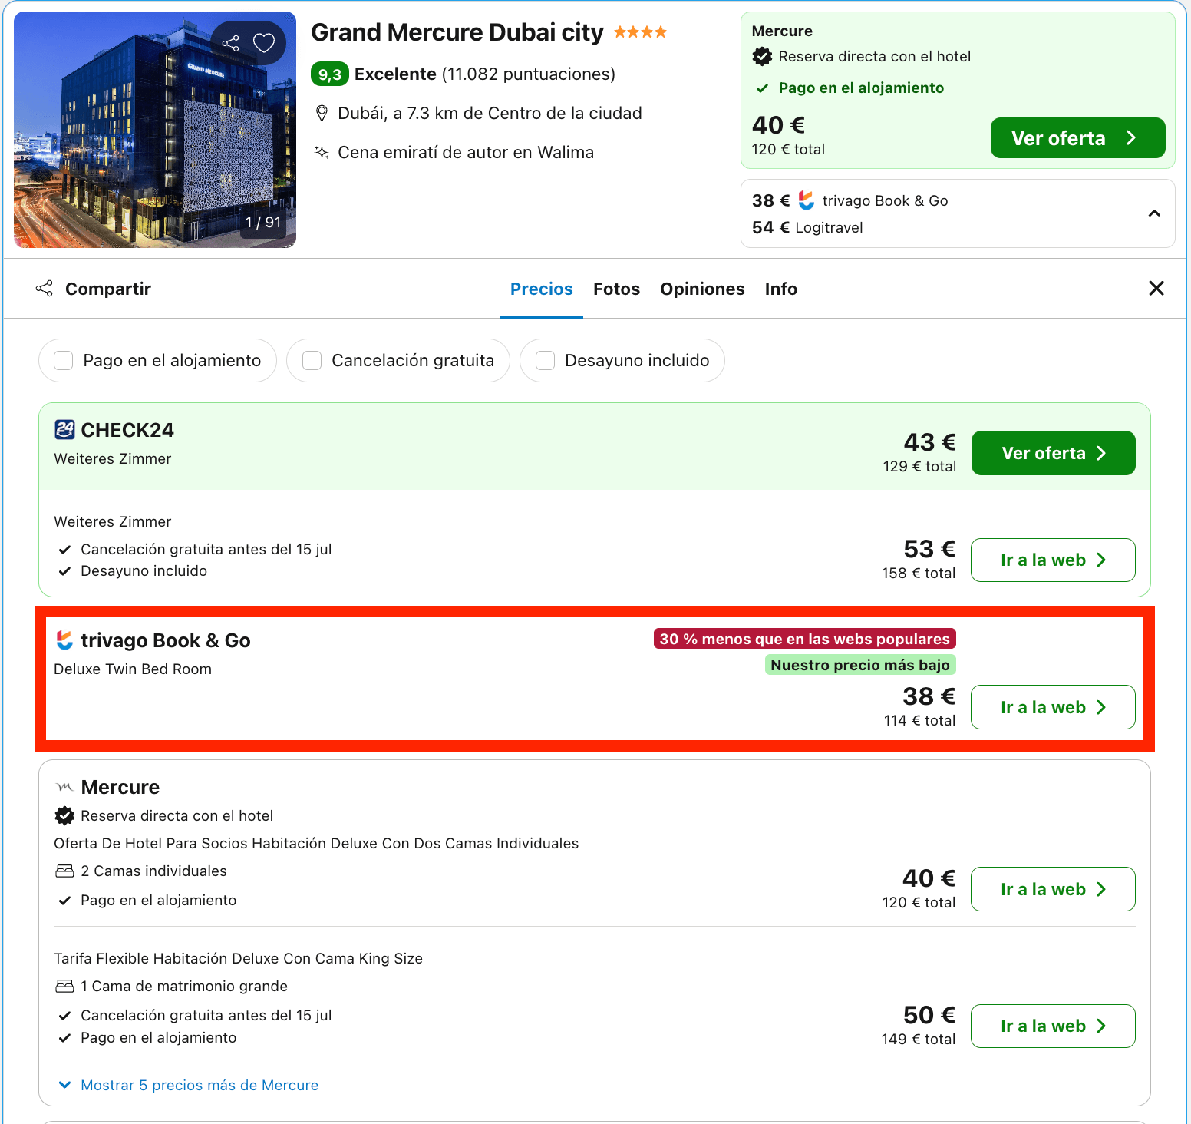The width and height of the screenshot is (1191, 1124).
Task: Click the sparkle icon beside Cena emiratí
Action: 322,152
